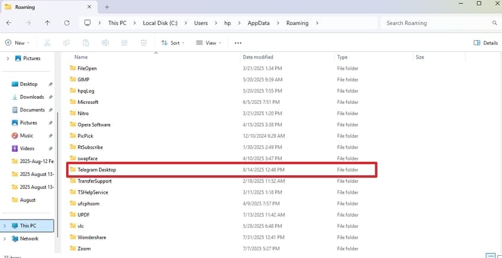Sort by the Size column header
The height and width of the screenshot is (258, 502).
(x=420, y=57)
